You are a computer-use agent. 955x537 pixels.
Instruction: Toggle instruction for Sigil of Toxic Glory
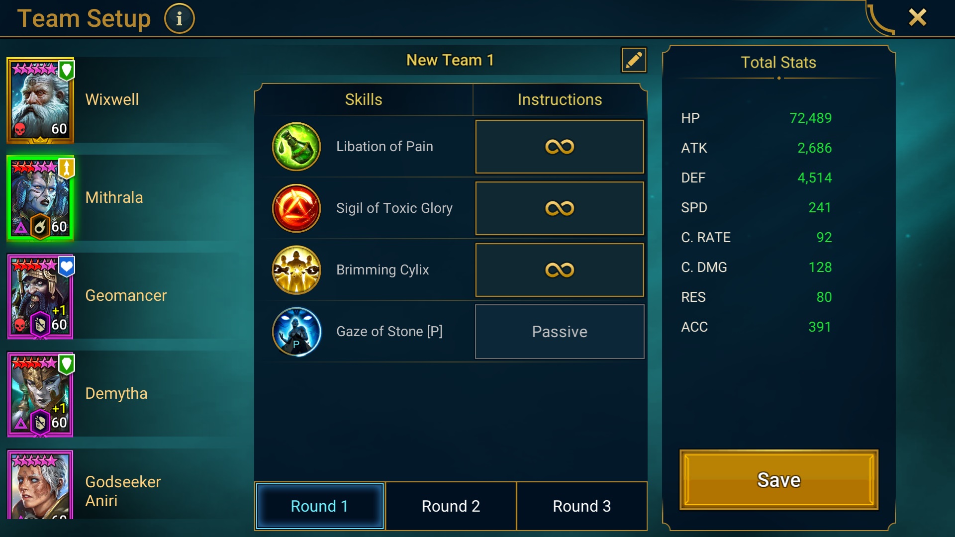click(560, 208)
